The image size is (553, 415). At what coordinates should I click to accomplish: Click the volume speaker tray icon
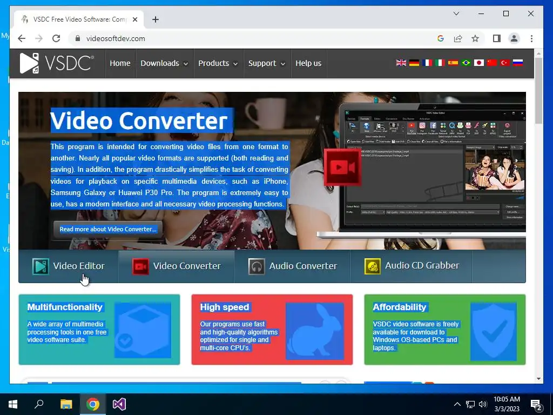click(x=483, y=404)
